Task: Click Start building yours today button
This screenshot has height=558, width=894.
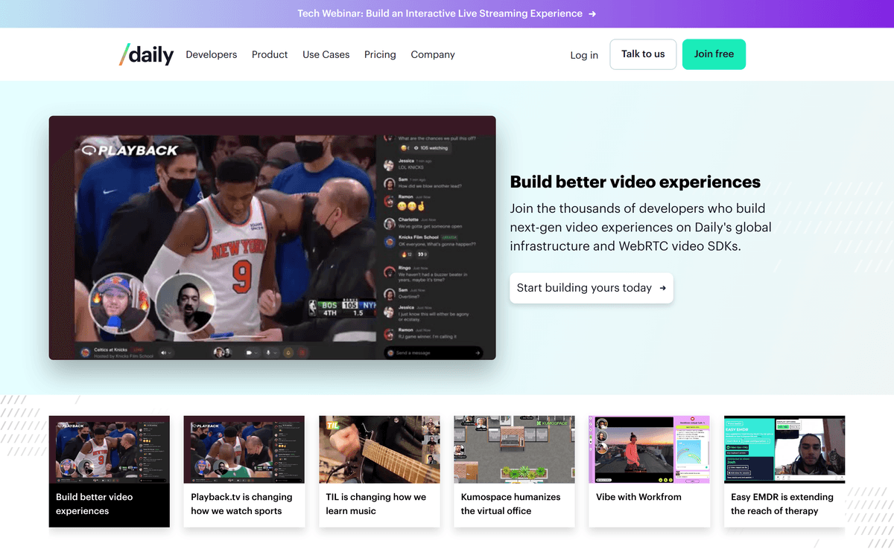Action: [584, 288]
